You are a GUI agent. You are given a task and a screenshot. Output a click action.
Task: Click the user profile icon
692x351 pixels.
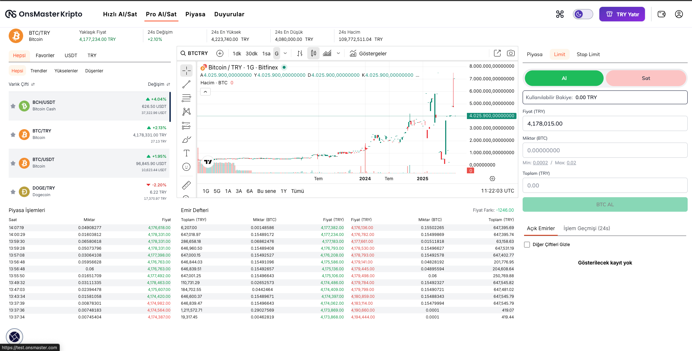tap(679, 14)
